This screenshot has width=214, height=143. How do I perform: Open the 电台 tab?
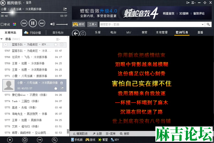pos(113,33)
